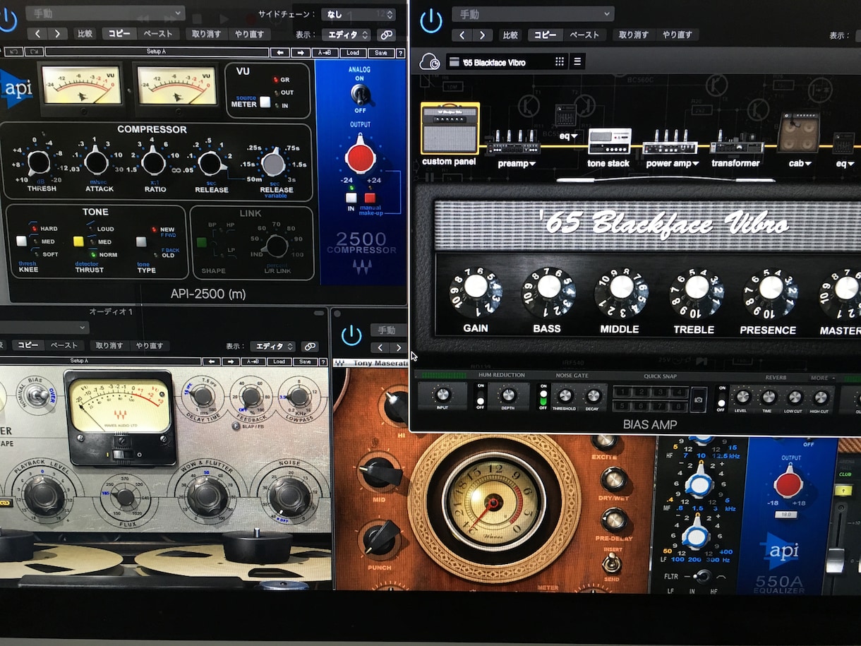Click the Quick Snap camera icon
This screenshot has width=861, height=646.
point(698,400)
